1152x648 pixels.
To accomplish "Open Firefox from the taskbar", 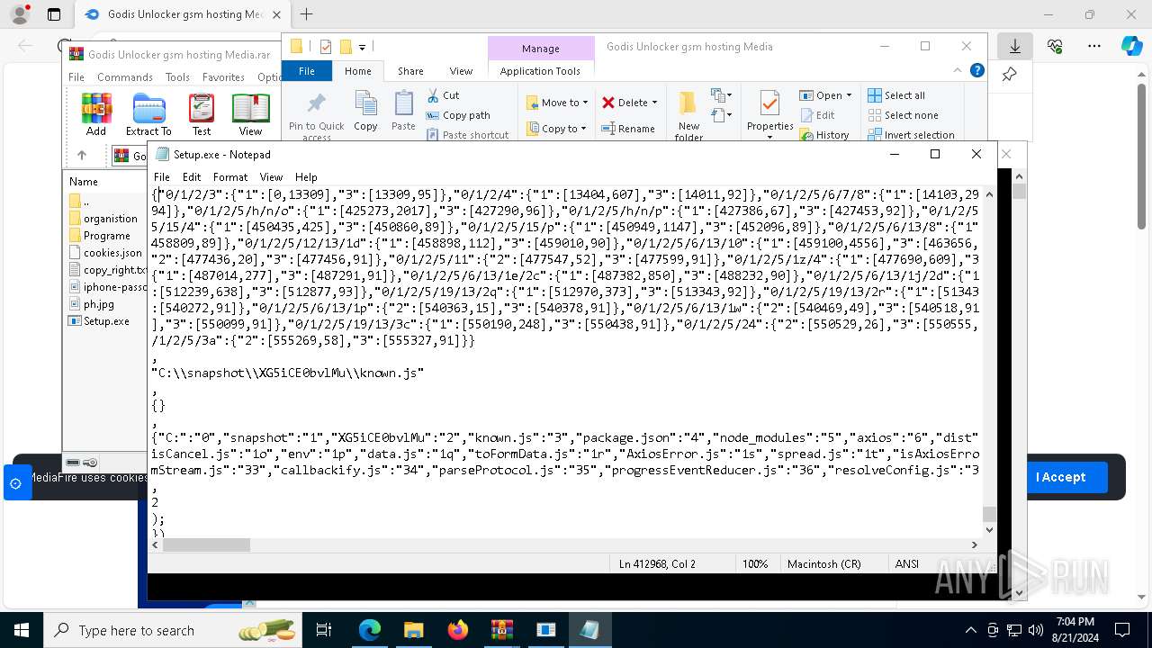I will coord(457,630).
